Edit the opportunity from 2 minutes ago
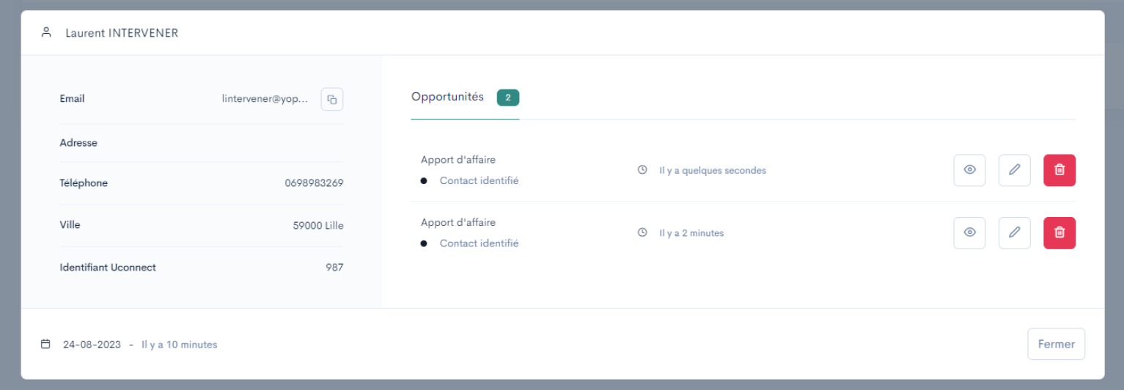The image size is (1124, 390). tap(1014, 233)
